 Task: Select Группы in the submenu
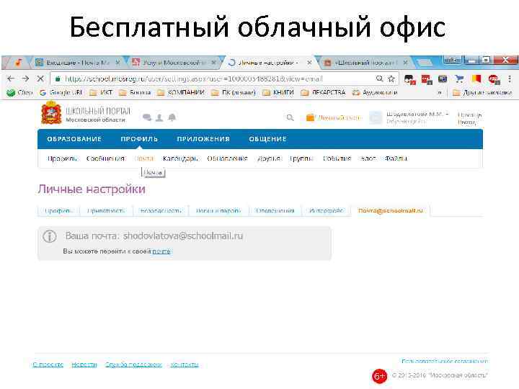click(301, 158)
